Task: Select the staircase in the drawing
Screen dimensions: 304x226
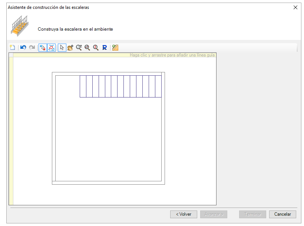Action: click(x=120, y=86)
